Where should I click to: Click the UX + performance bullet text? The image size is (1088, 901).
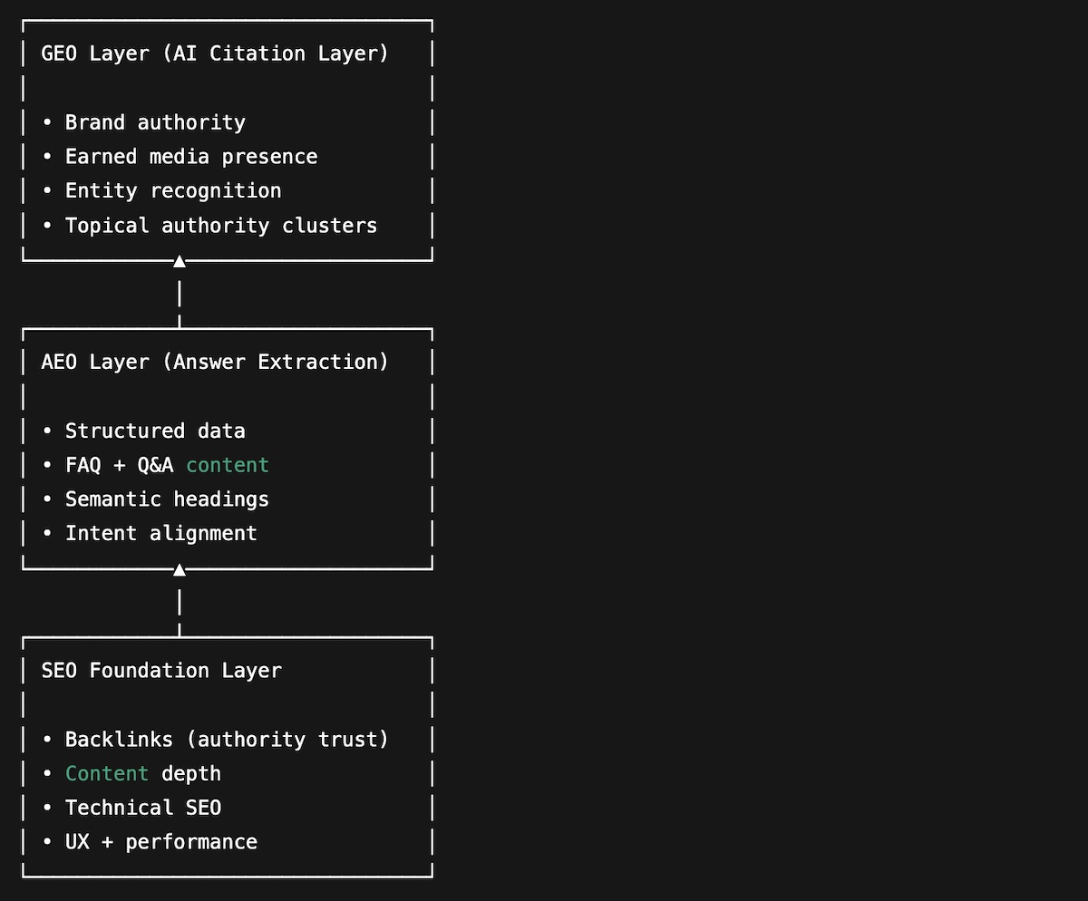pyautogui.click(x=161, y=843)
